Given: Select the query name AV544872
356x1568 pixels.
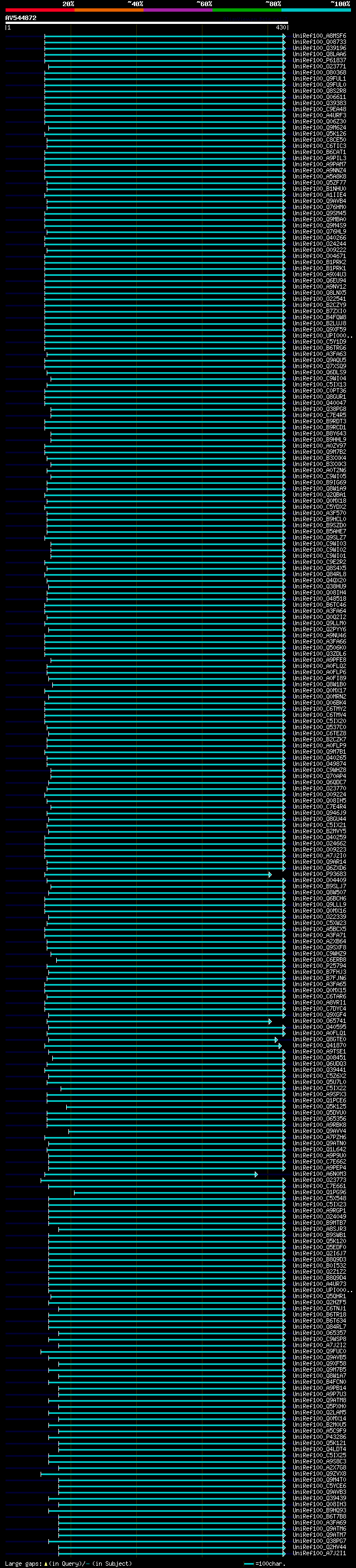Looking at the screenshot, I should [21, 18].
